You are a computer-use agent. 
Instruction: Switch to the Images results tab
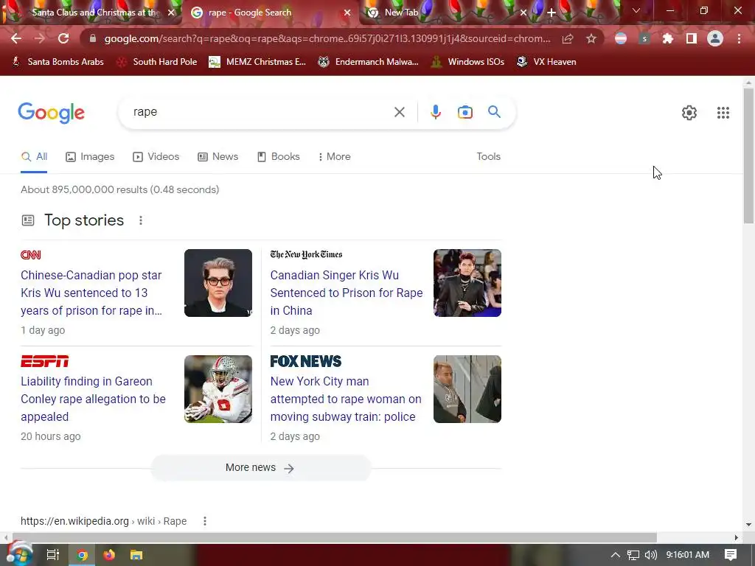tap(90, 156)
